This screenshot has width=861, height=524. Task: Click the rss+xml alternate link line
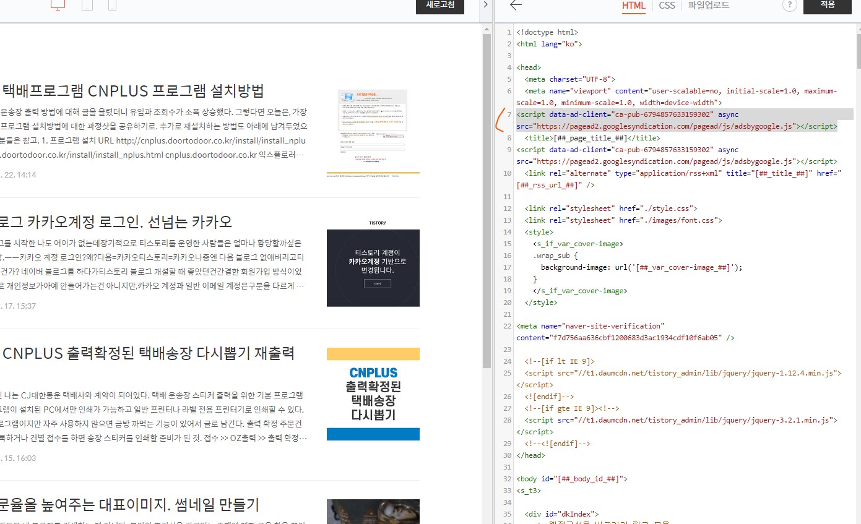pos(679,179)
